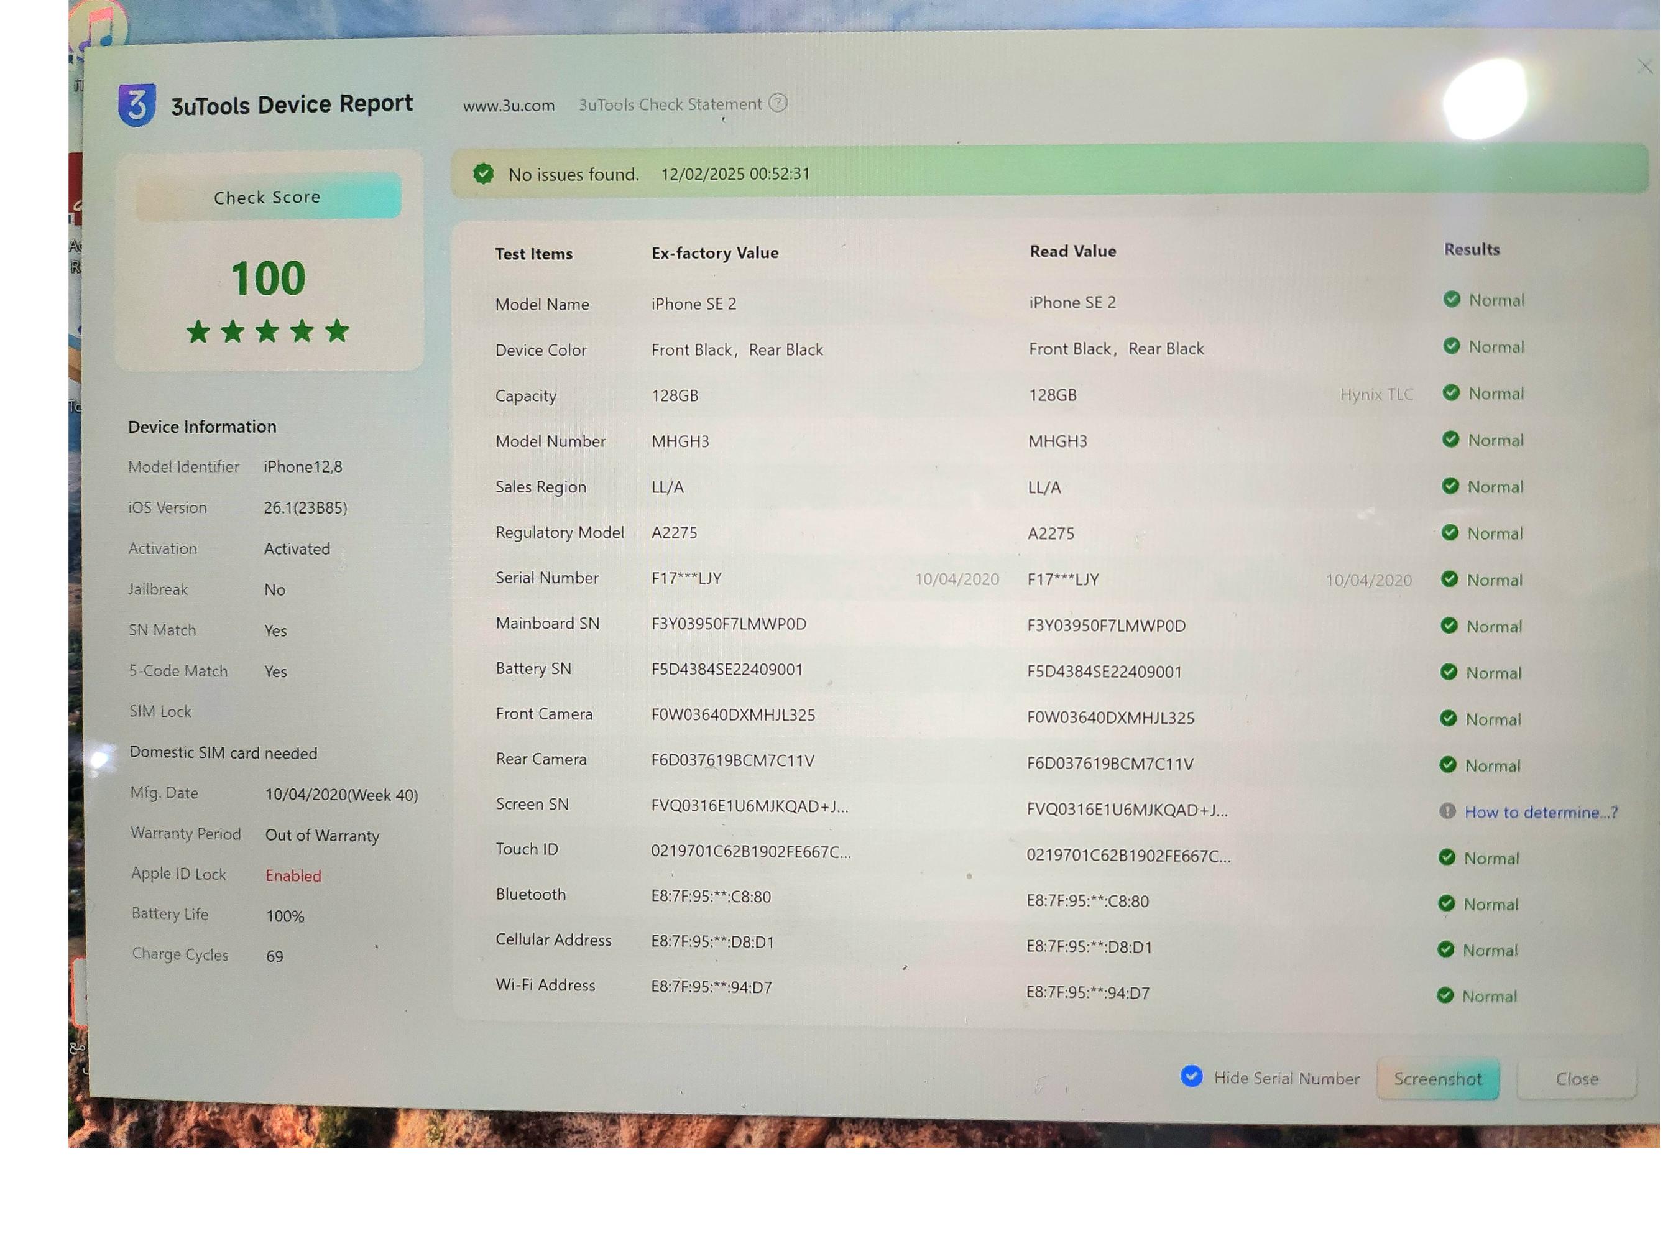Open the 3uTools Check Statement link
This screenshot has height=1251, width=1668.
pos(670,105)
